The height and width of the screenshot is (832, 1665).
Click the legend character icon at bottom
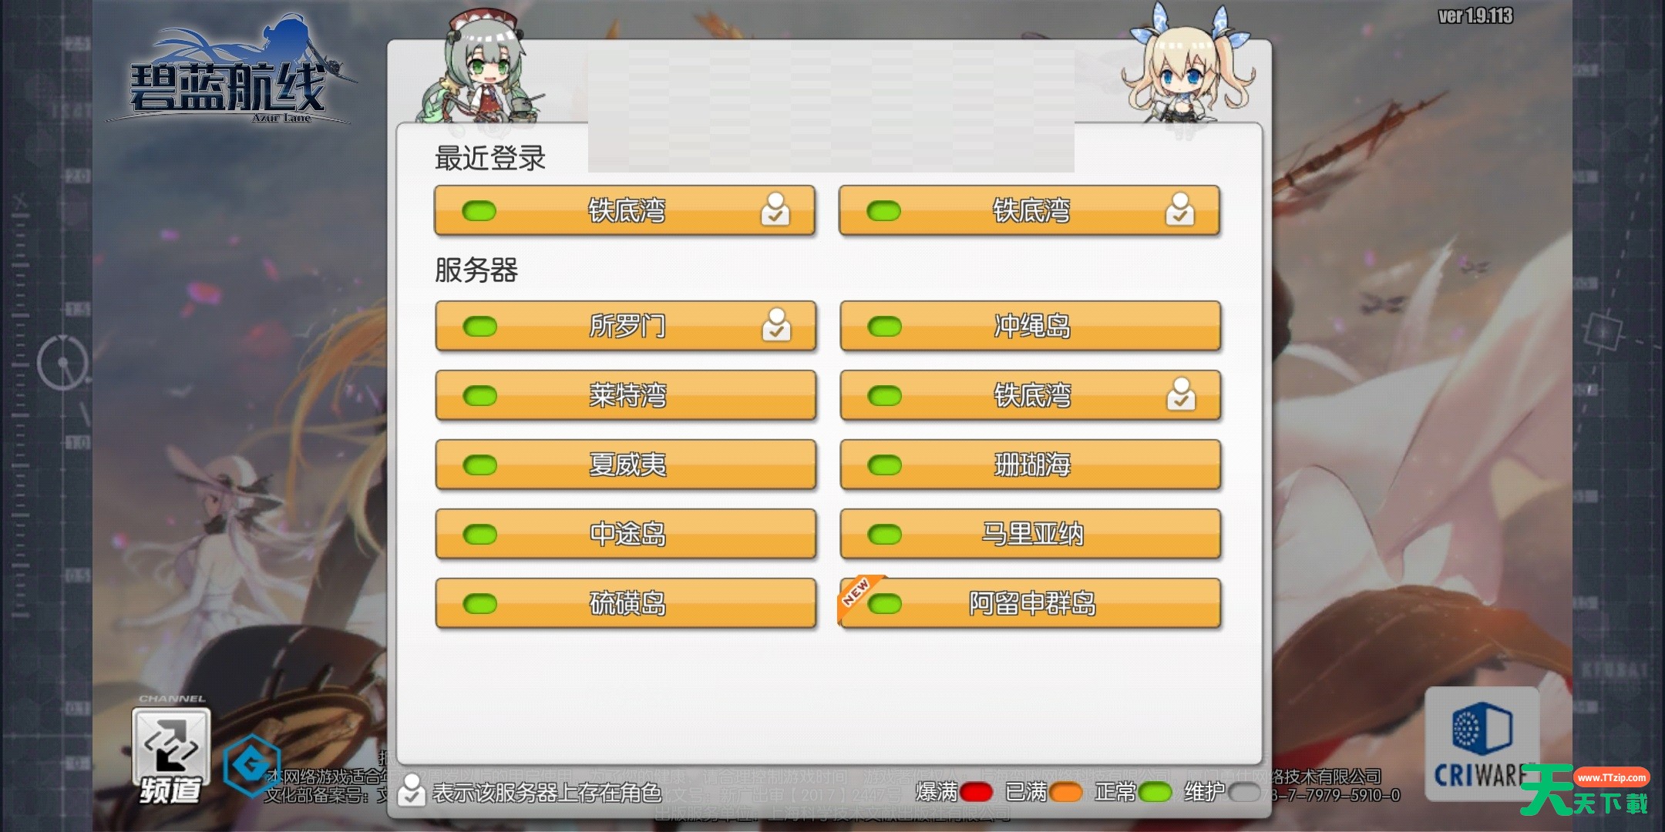click(x=412, y=790)
